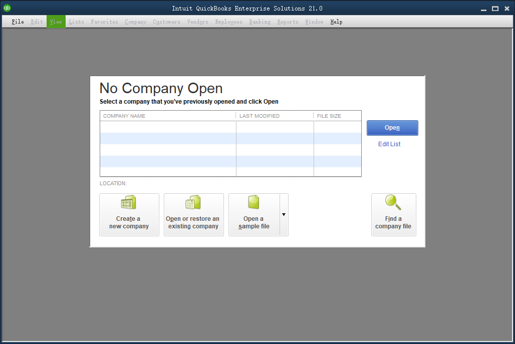Open the Vendors menu
The image size is (515, 344).
click(x=197, y=22)
